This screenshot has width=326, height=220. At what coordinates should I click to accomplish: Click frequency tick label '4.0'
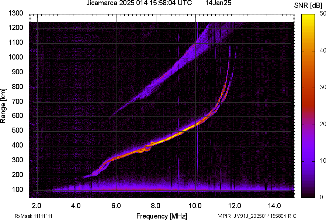[76, 206]
